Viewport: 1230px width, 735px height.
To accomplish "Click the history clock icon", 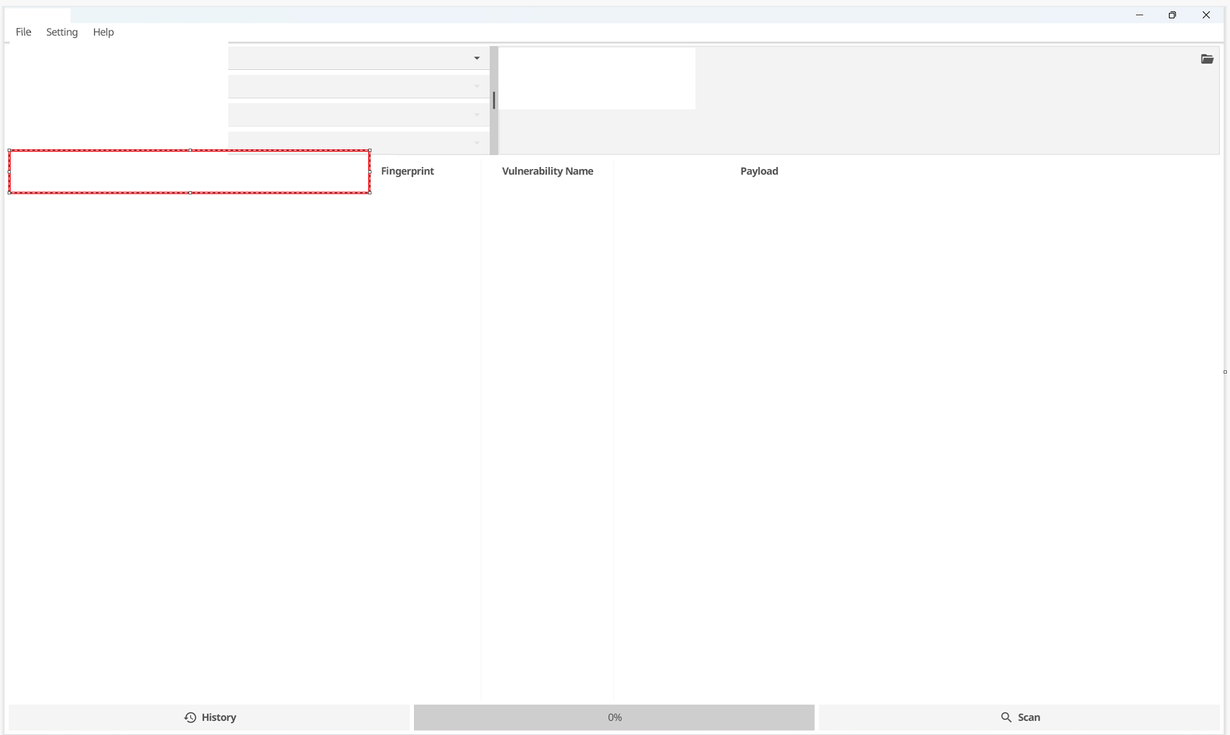I will click(190, 717).
